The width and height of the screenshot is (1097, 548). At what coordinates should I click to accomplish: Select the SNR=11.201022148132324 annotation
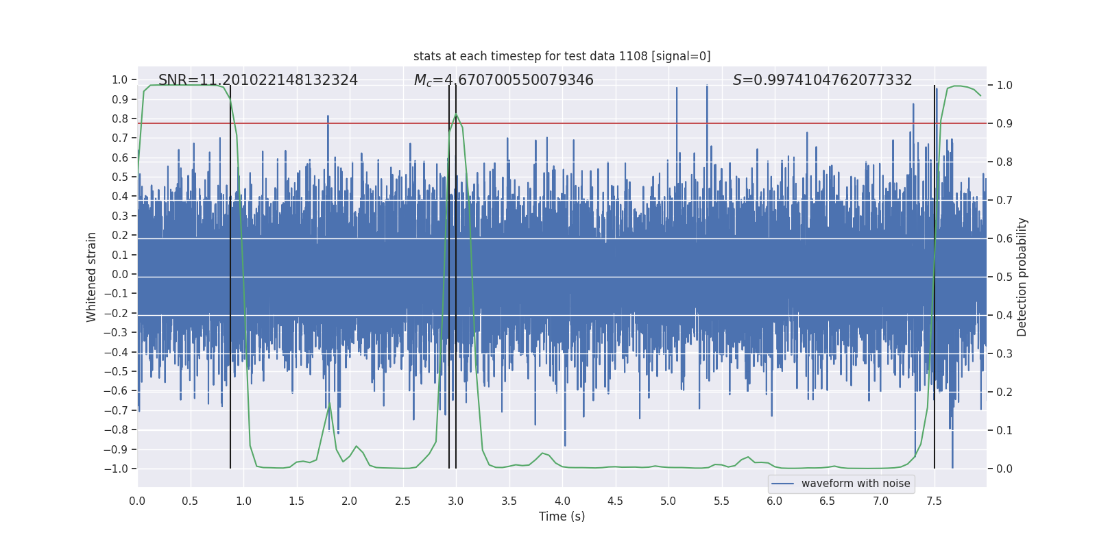click(258, 80)
